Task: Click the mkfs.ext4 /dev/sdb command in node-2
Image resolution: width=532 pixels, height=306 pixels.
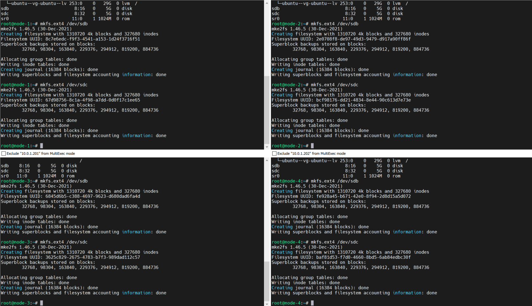Action: click(334, 24)
